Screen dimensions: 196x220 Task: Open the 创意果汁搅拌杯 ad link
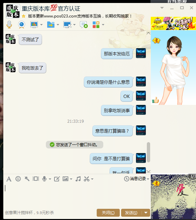29,212
